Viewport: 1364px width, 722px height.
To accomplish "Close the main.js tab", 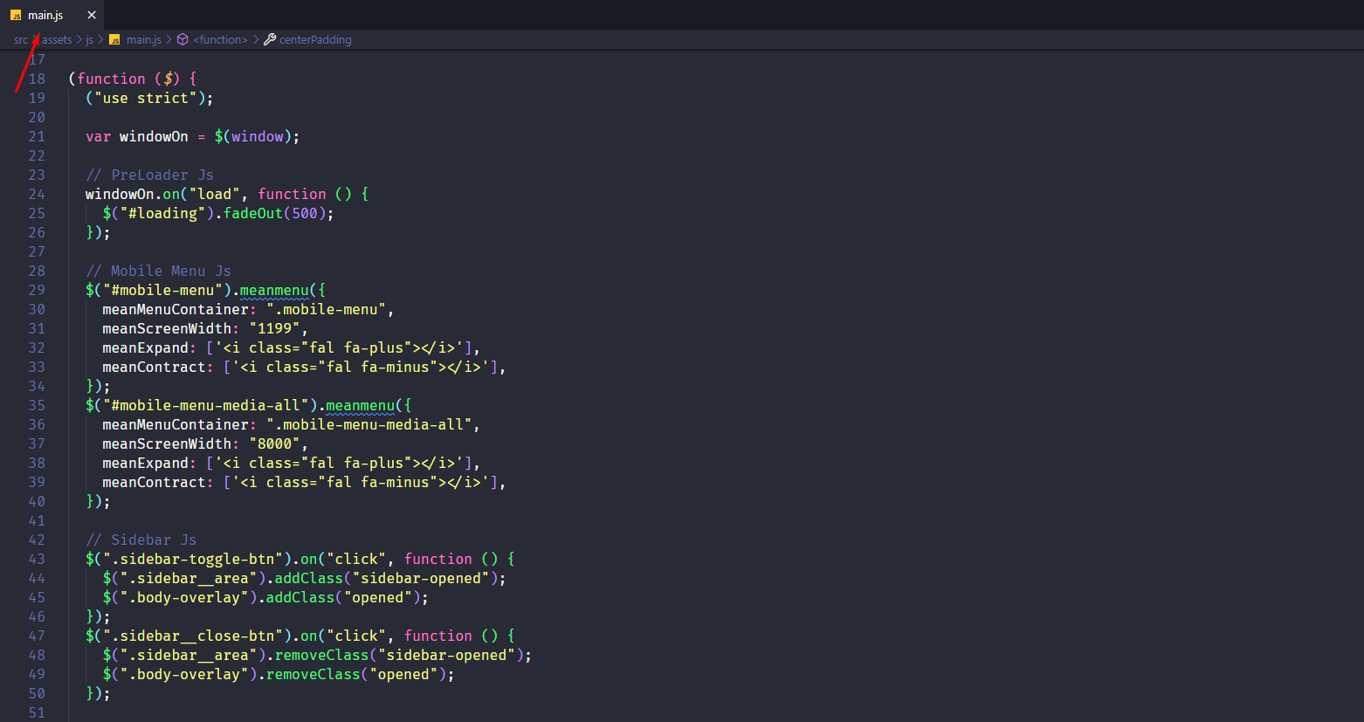I will click(92, 15).
